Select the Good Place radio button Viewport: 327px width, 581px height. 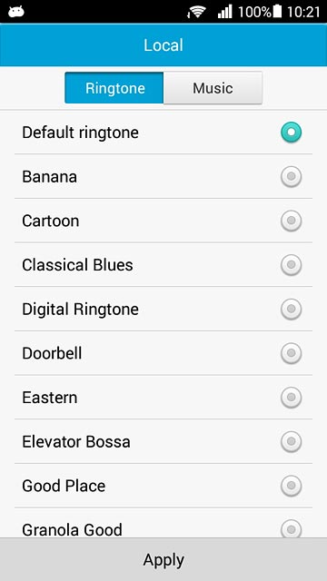click(291, 486)
